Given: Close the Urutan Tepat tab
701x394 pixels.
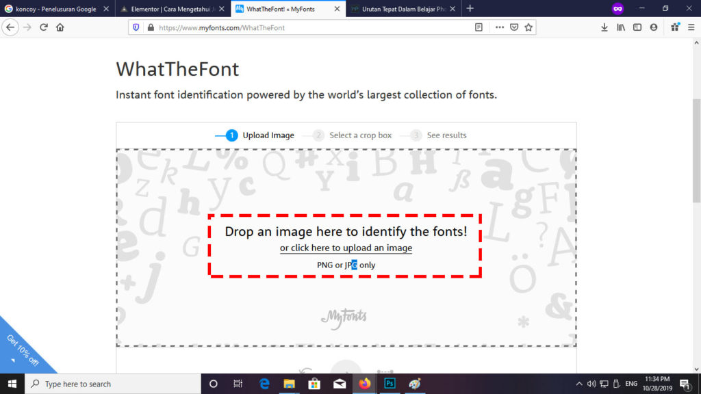Looking at the screenshot, I should click(453, 9).
